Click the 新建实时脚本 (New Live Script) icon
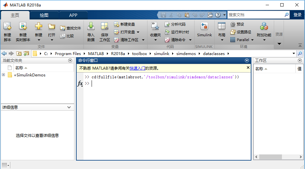Viewport: 305px width, 169px height. pos(23,26)
